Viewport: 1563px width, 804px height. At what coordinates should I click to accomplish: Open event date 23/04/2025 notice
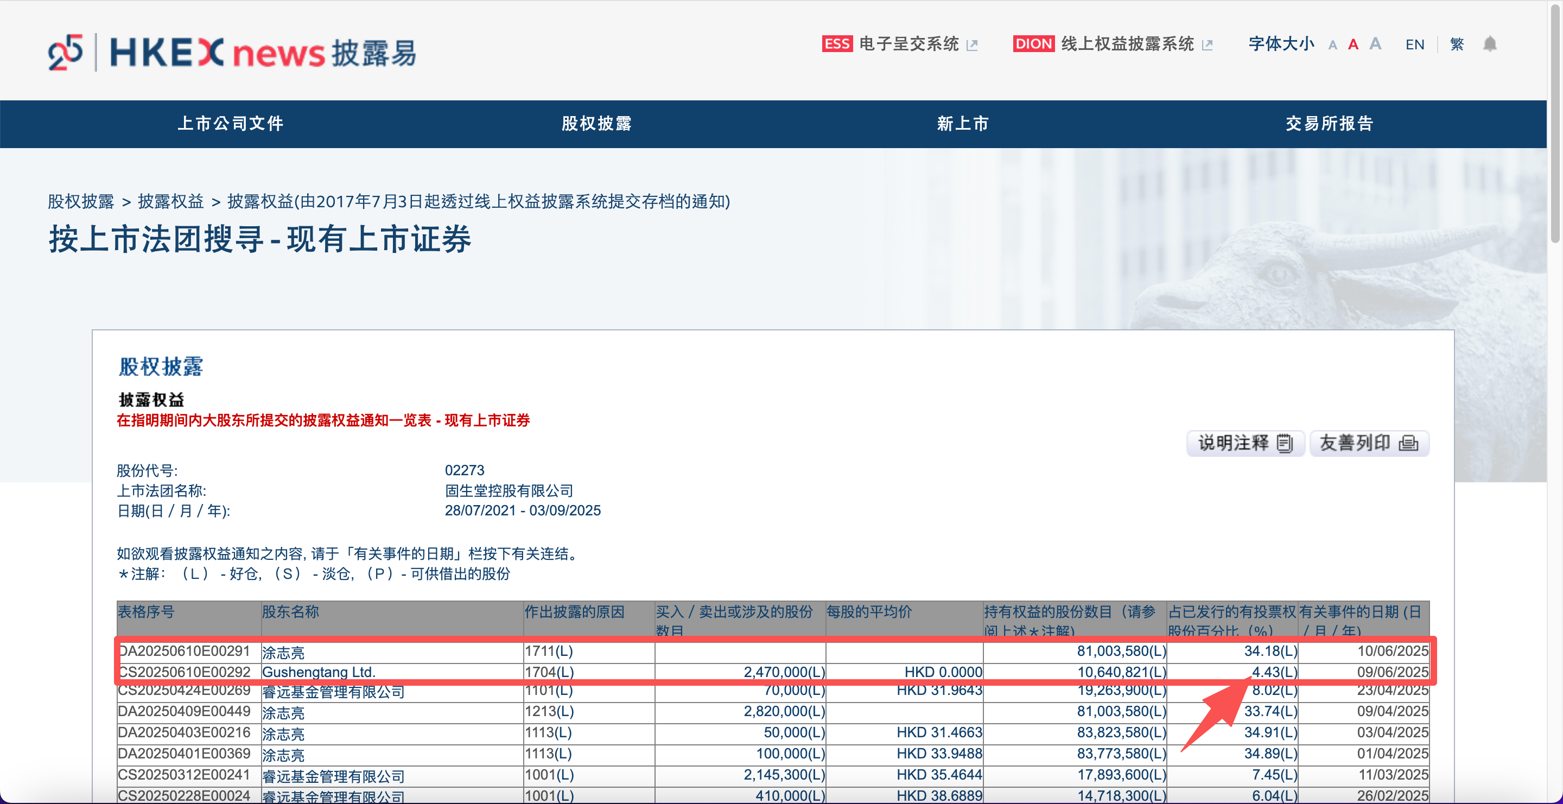coord(1393,691)
